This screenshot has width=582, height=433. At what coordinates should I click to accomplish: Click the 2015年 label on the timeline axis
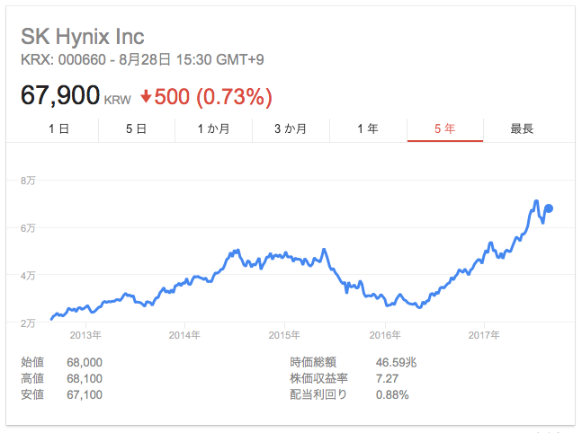(x=284, y=334)
